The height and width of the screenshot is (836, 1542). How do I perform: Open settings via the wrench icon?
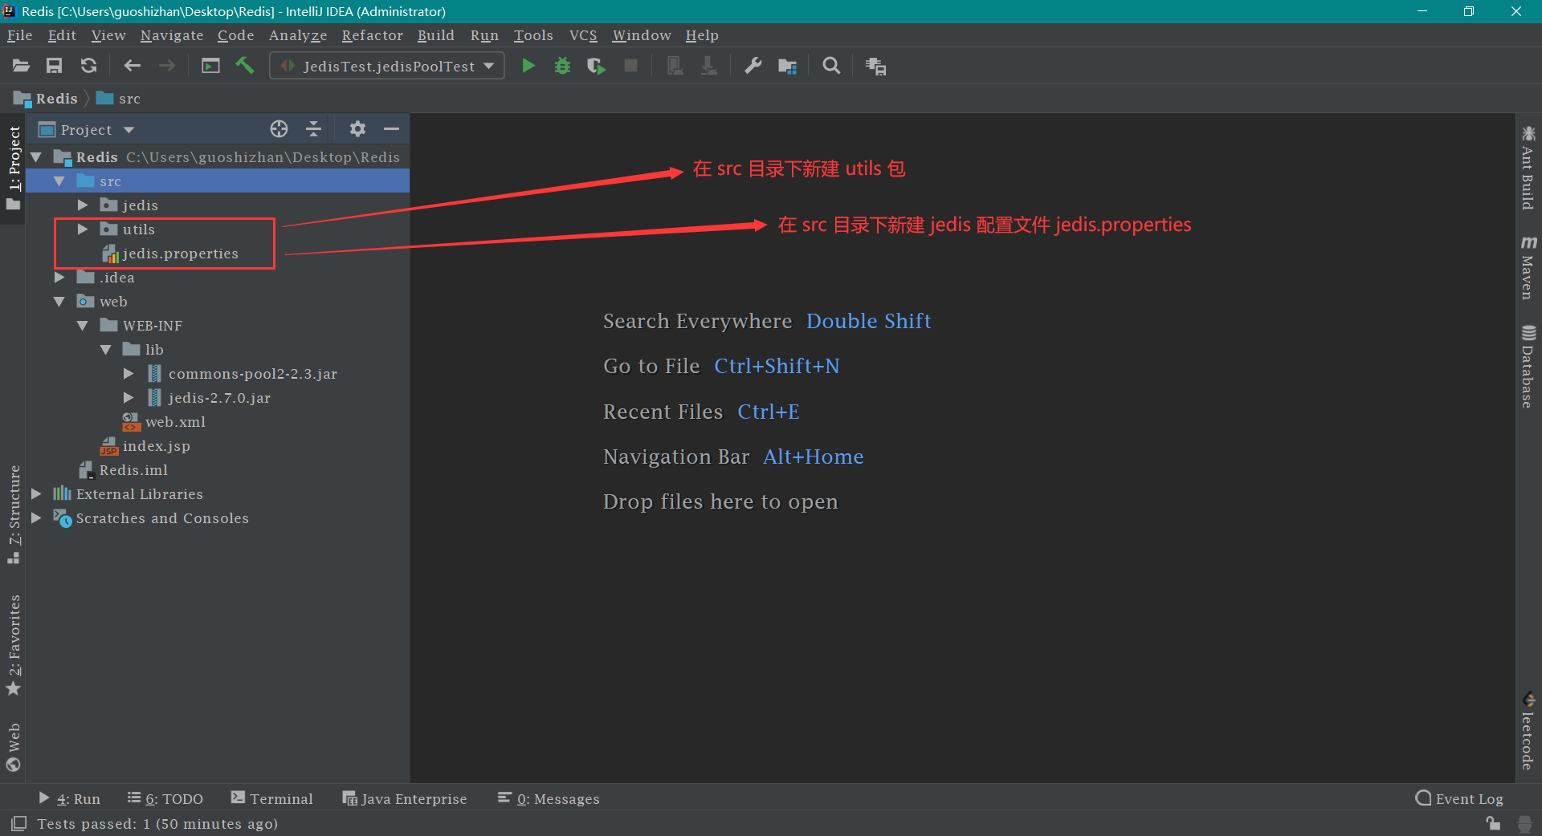[x=753, y=66]
